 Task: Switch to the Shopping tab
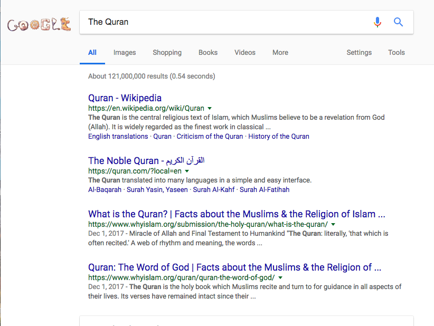click(x=167, y=53)
